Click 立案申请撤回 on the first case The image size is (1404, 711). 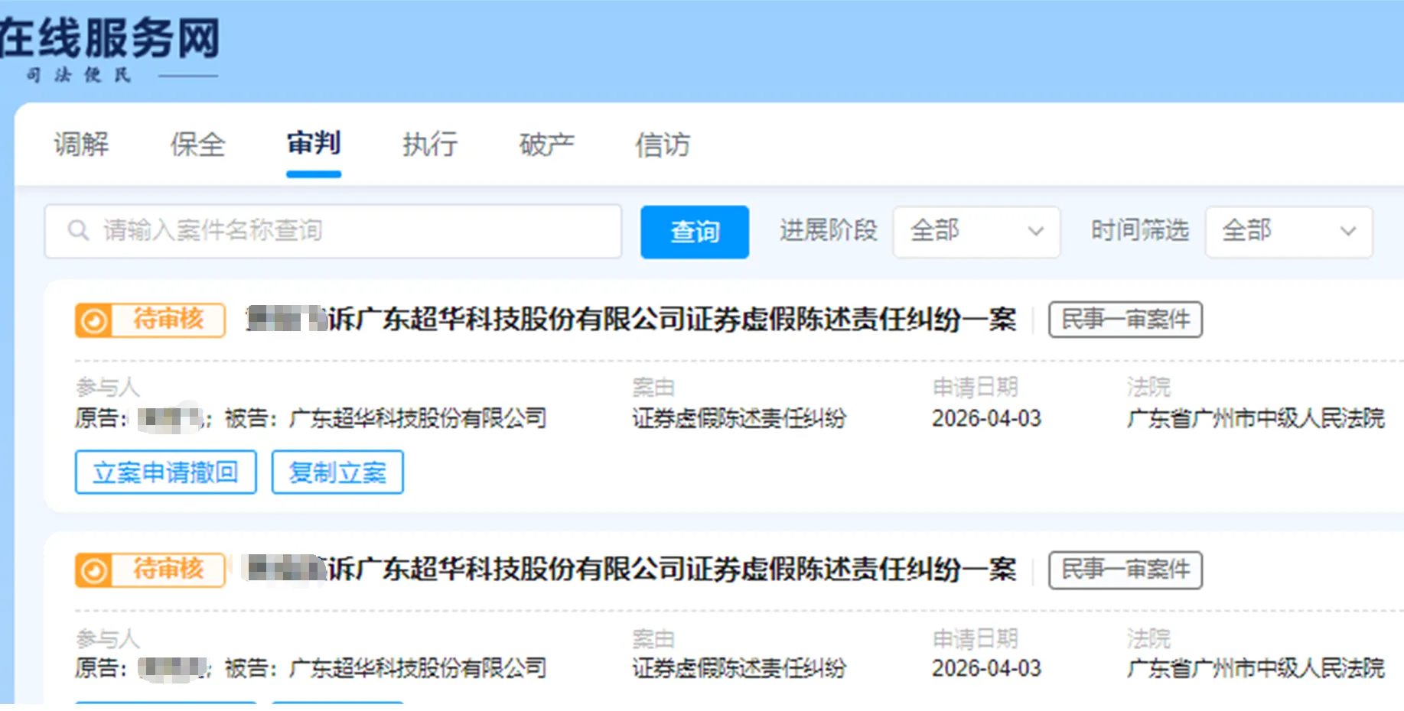[165, 472]
